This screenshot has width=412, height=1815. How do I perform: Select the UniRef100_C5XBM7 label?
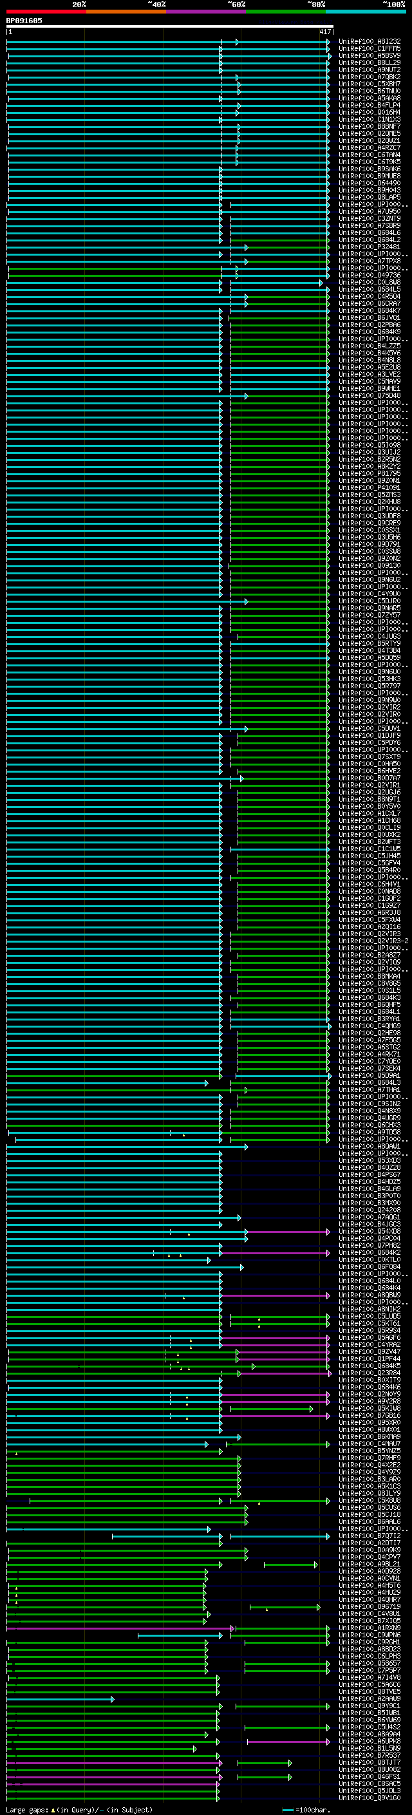pos(370,84)
